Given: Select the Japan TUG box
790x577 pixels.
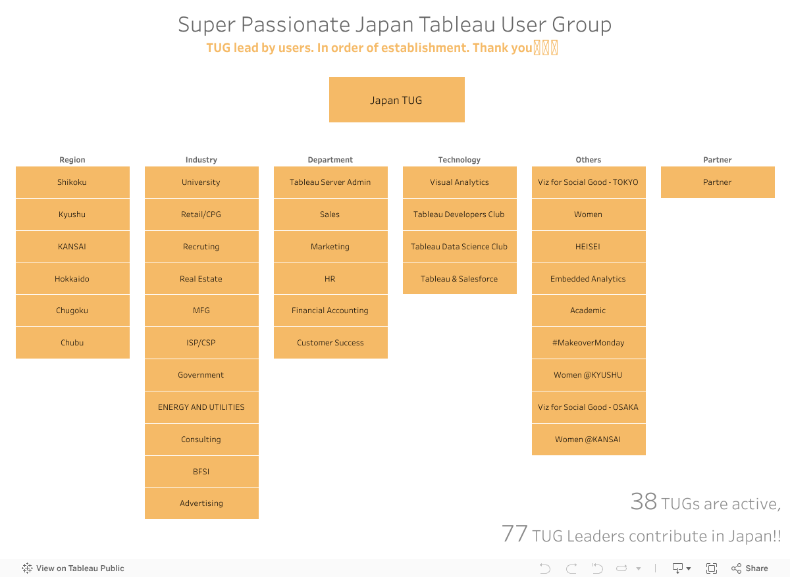Looking at the screenshot, I should (396, 100).
